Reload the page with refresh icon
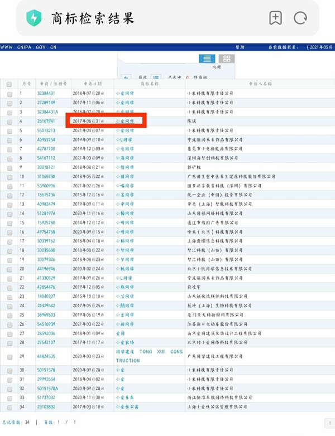The height and width of the screenshot is (436, 335). click(300, 18)
